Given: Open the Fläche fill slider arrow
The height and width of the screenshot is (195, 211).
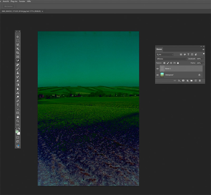Looking at the screenshot, I should pyautogui.click(x=203, y=63).
